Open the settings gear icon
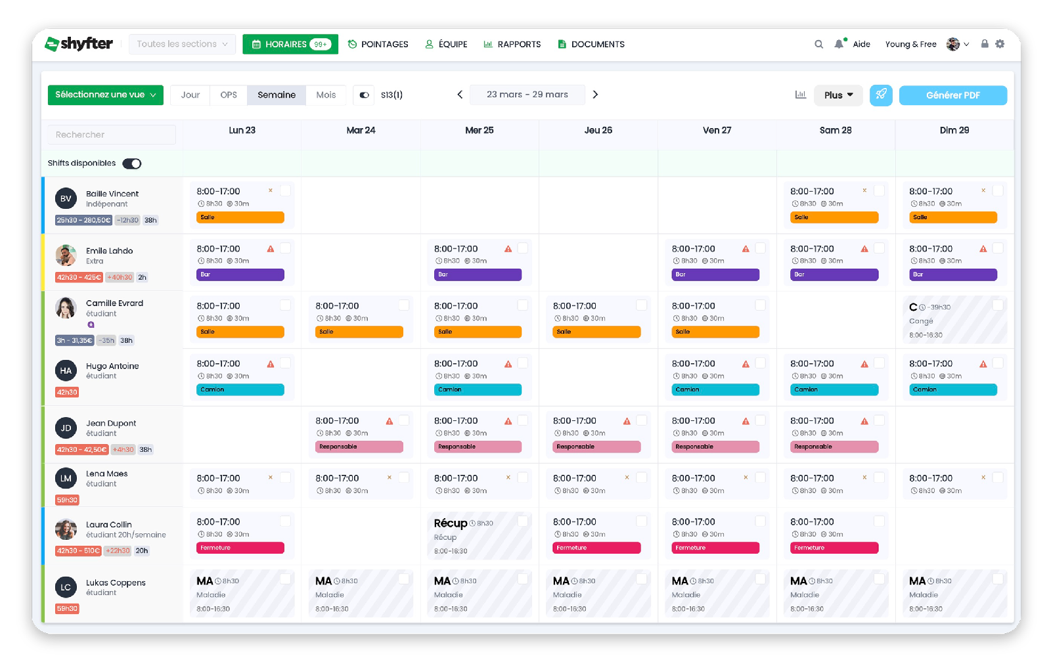This screenshot has height=664, width=1051. pos(1000,44)
